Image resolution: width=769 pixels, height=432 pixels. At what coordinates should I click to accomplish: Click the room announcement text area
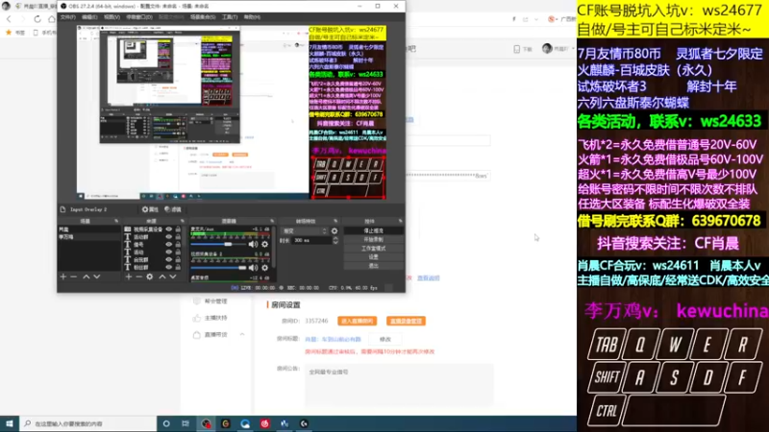(399, 384)
